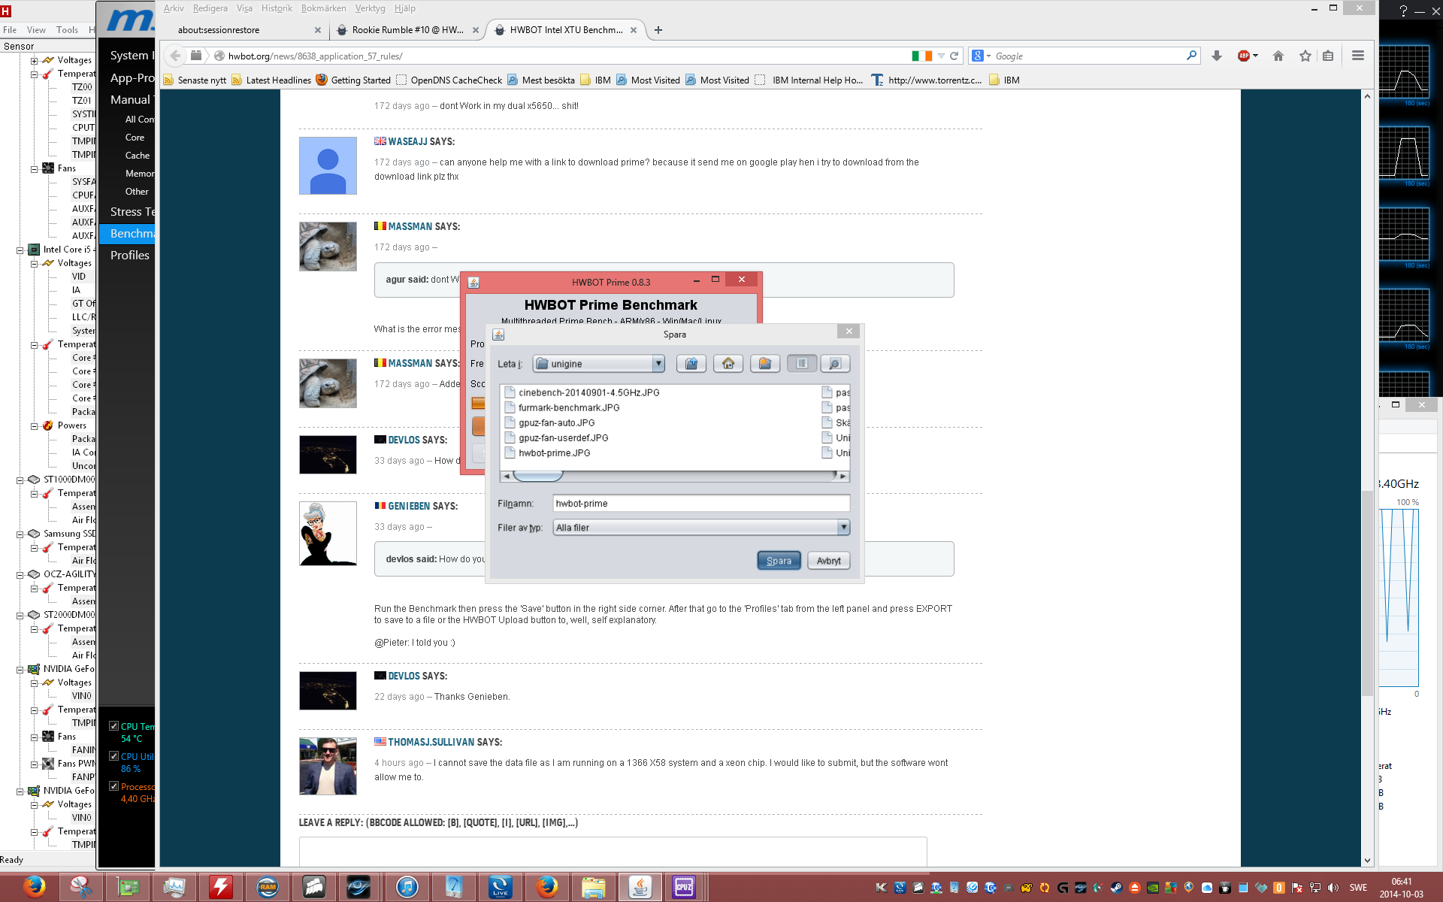Collapse the Powers tree node

click(x=34, y=425)
